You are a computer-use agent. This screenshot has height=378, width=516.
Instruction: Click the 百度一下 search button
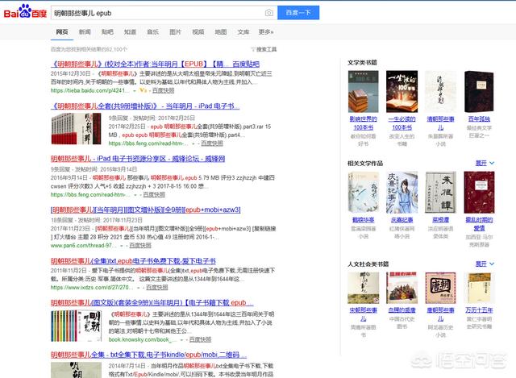[x=298, y=13]
